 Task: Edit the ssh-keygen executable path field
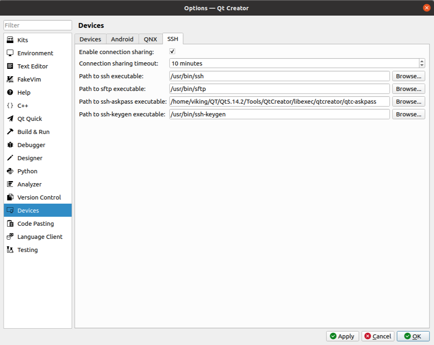pyautogui.click(x=280, y=114)
